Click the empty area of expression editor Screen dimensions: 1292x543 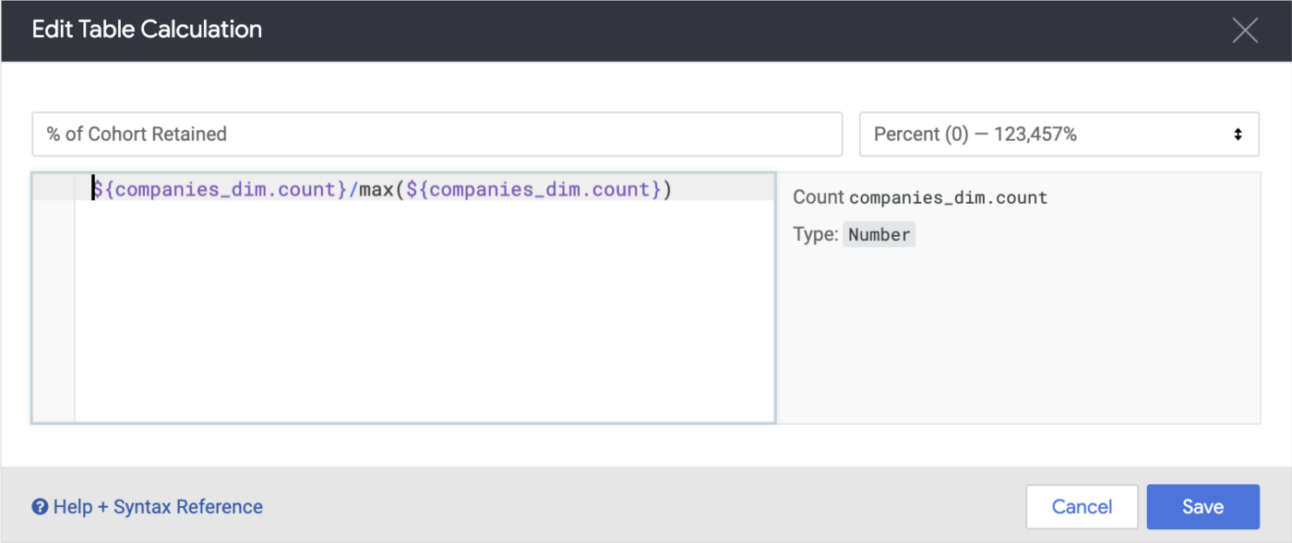[x=425, y=313]
